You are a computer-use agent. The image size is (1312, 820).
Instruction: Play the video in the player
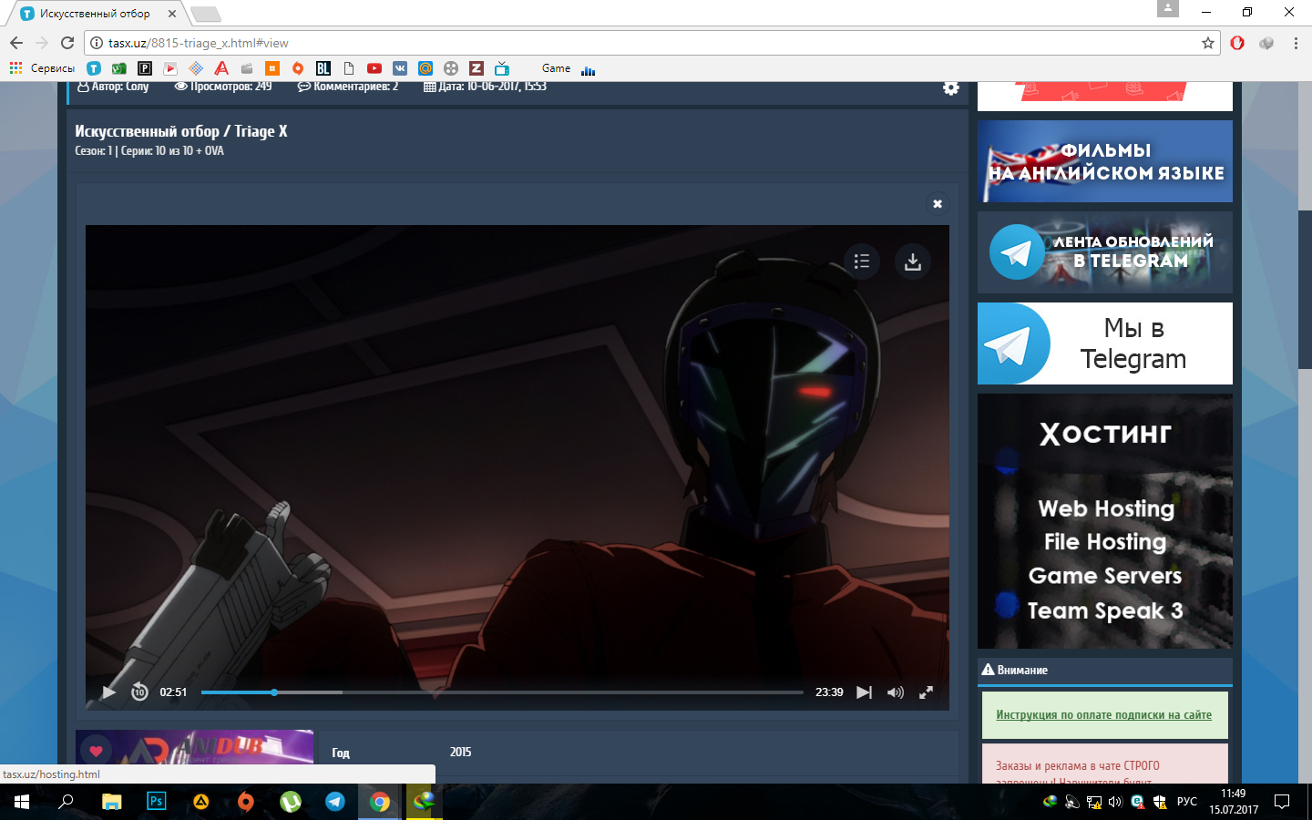(x=108, y=692)
